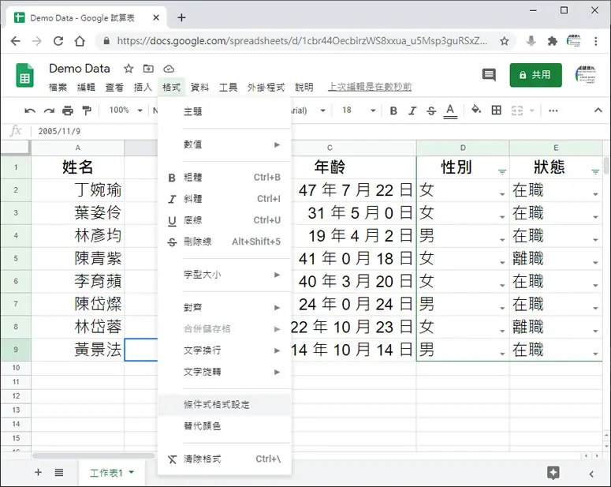Show the all sheets list icon
Viewport: 611px width, 487px height.
tap(59, 473)
